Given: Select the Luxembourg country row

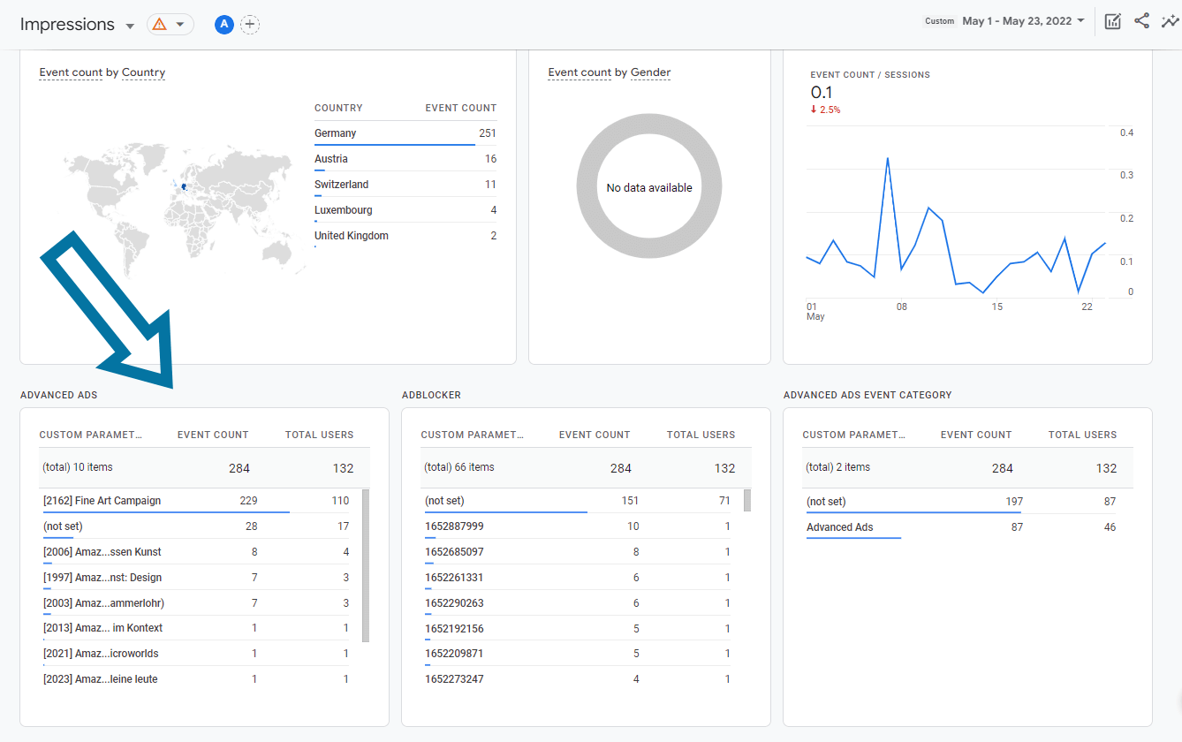Looking at the screenshot, I should coord(405,210).
